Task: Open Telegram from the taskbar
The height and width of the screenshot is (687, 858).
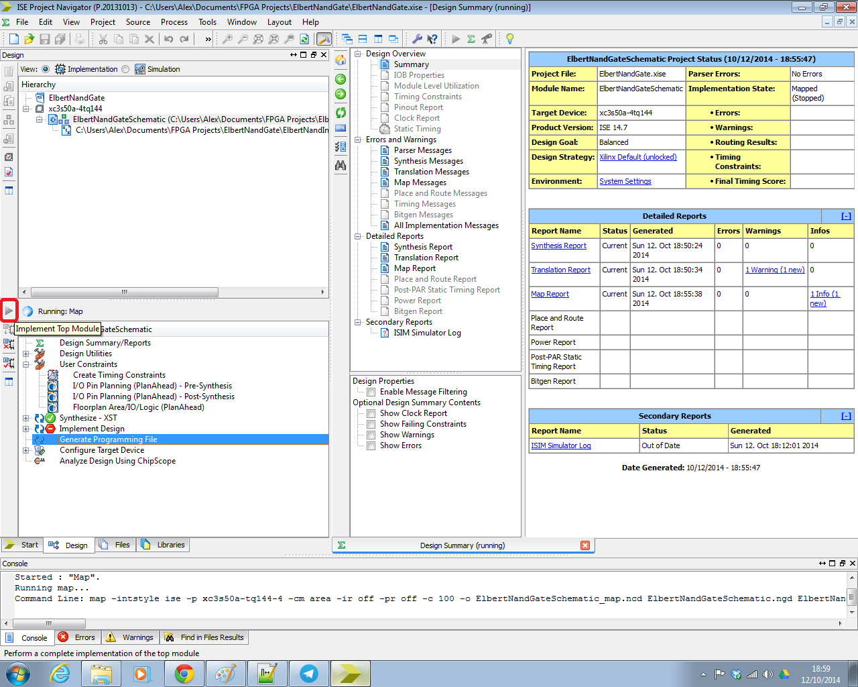Action: (x=309, y=674)
